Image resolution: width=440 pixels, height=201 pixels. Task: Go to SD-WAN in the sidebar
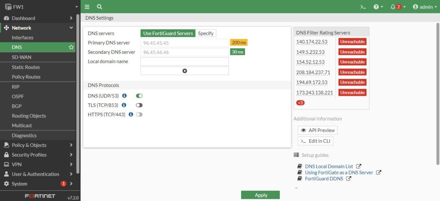[21, 57]
